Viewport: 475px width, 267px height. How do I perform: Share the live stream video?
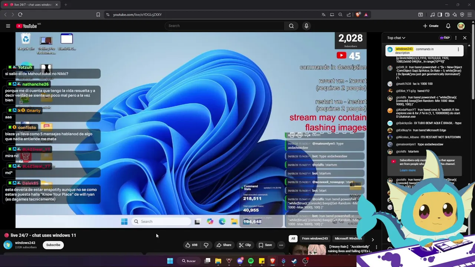pyautogui.click(x=224, y=245)
